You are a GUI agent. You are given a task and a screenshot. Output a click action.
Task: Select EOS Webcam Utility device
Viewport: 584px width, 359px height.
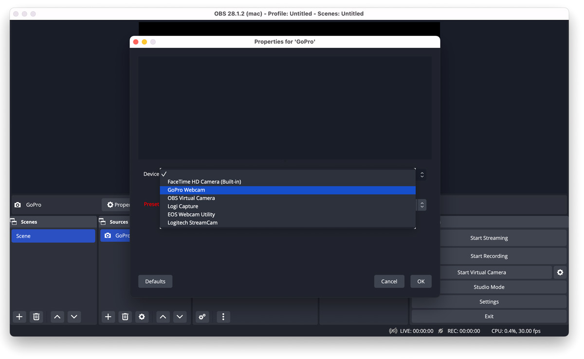tap(191, 214)
